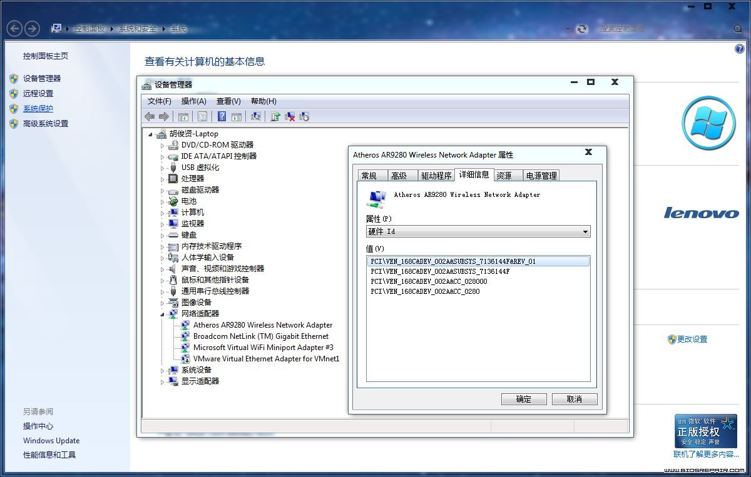This screenshot has height=477, width=751.
Task: Toggle the console tree toolbar icon
Action: pyautogui.click(x=183, y=116)
